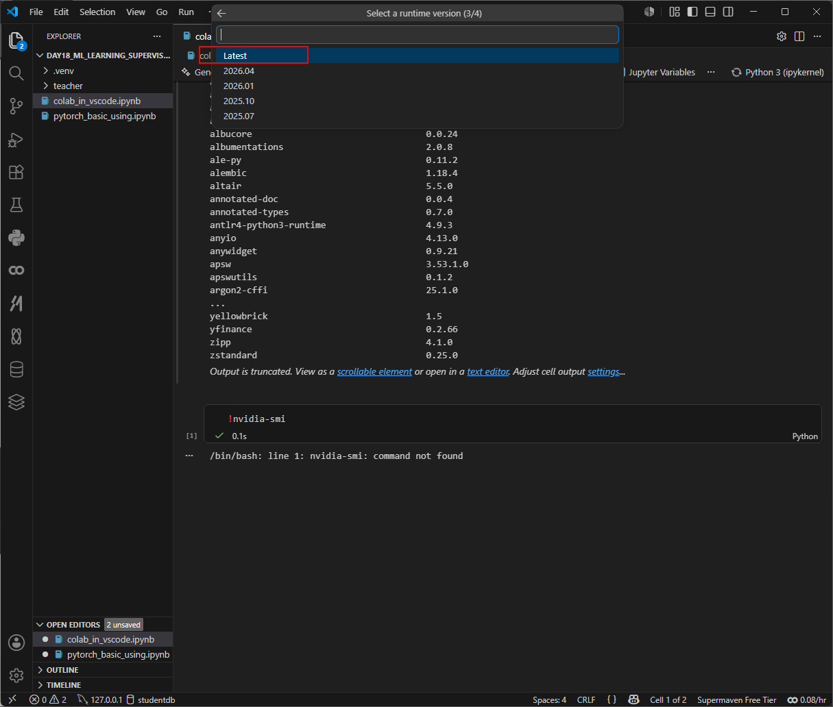Expand the teacher folder
Viewport: 833px width, 707px height.
click(x=103, y=86)
